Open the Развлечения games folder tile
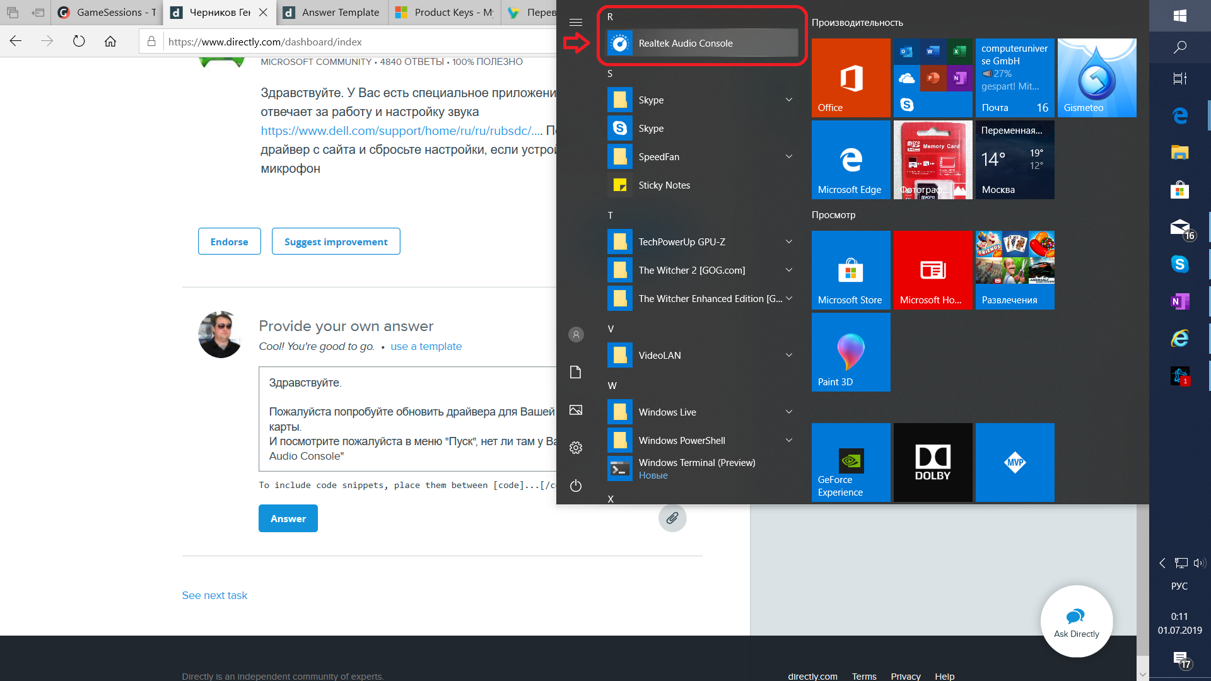This screenshot has width=1211, height=681. 1015,270
